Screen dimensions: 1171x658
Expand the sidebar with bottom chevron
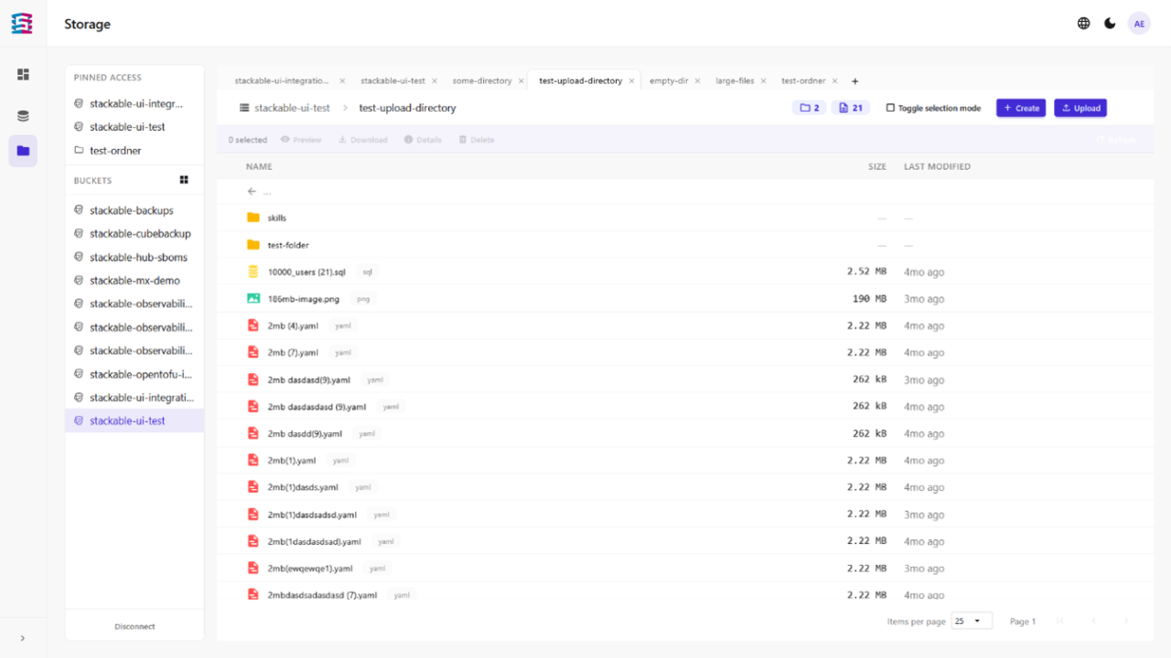23,638
